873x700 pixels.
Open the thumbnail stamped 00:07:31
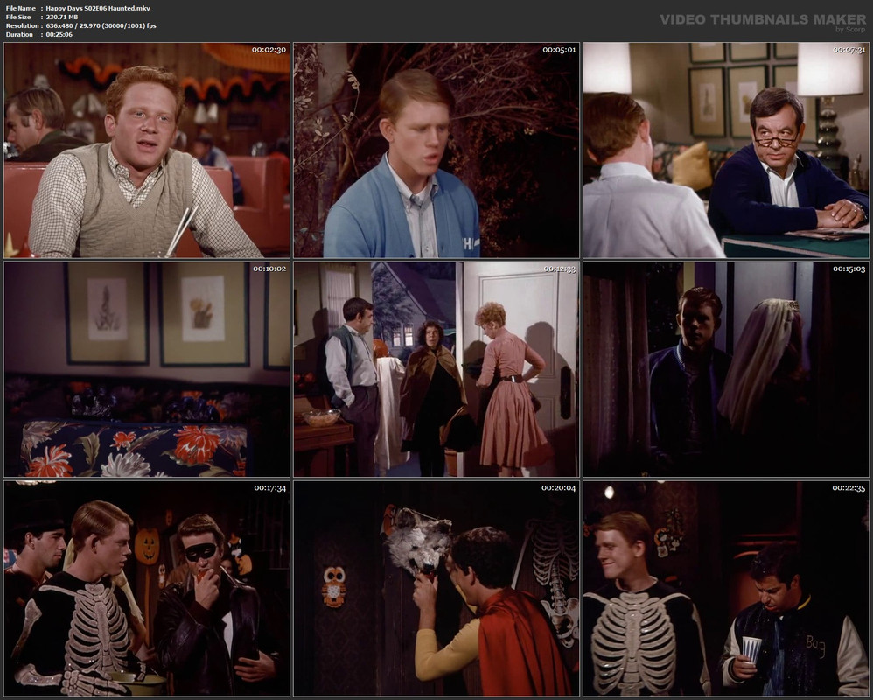(x=726, y=150)
